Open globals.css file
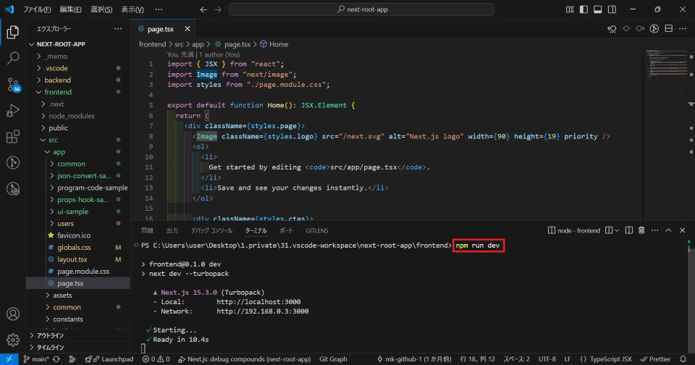695x365 pixels. click(78, 248)
